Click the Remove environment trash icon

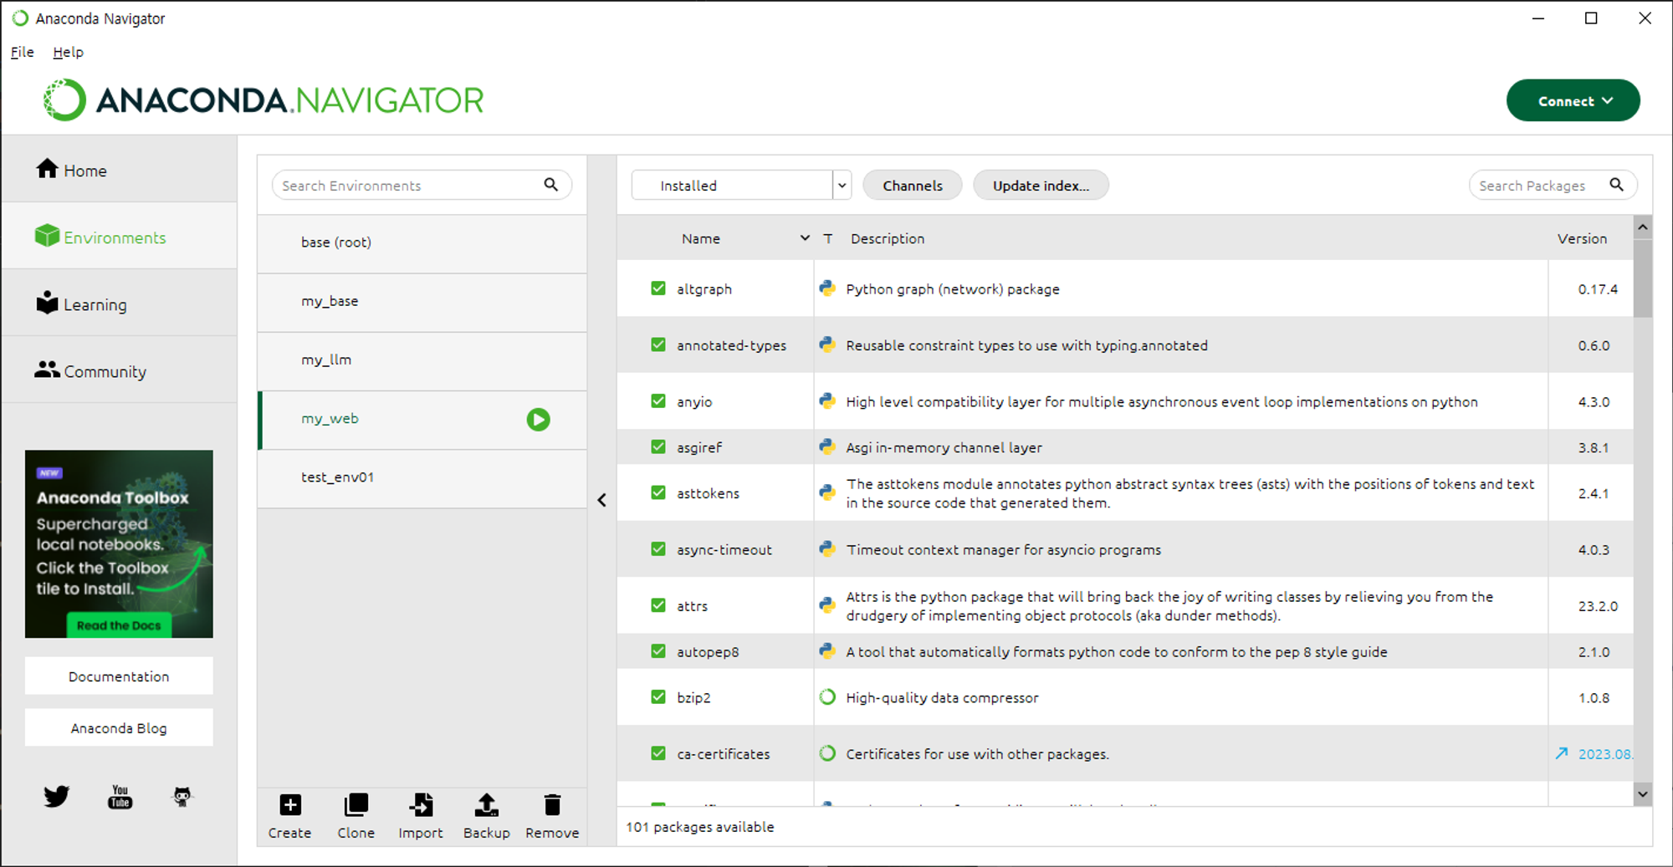coord(552,804)
